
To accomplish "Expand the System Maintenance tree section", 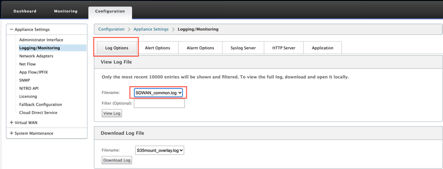I will (11, 133).
